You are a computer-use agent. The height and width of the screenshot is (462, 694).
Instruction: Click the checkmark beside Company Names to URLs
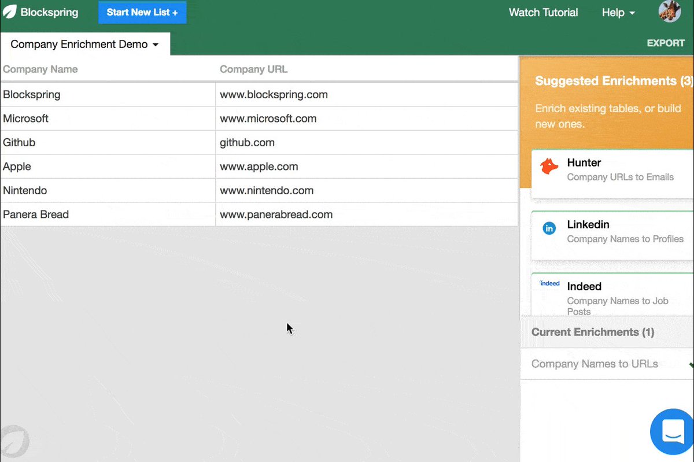pos(691,364)
